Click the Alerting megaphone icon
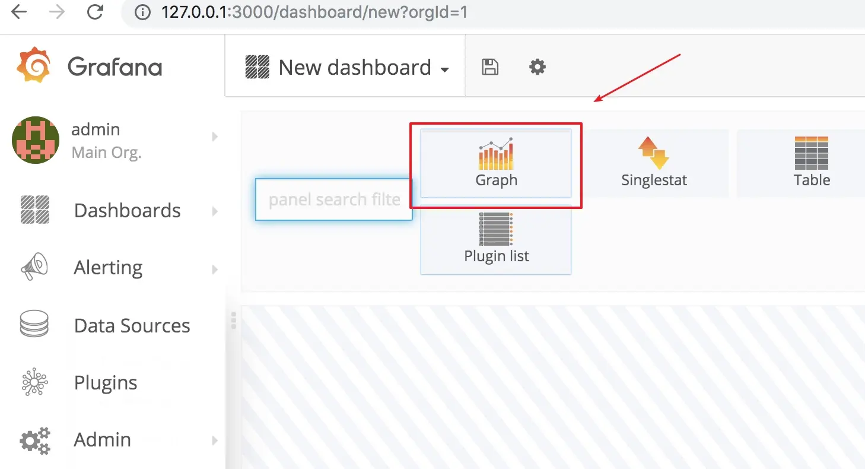Viewport: 865px width, 469px height. point(34,267)
